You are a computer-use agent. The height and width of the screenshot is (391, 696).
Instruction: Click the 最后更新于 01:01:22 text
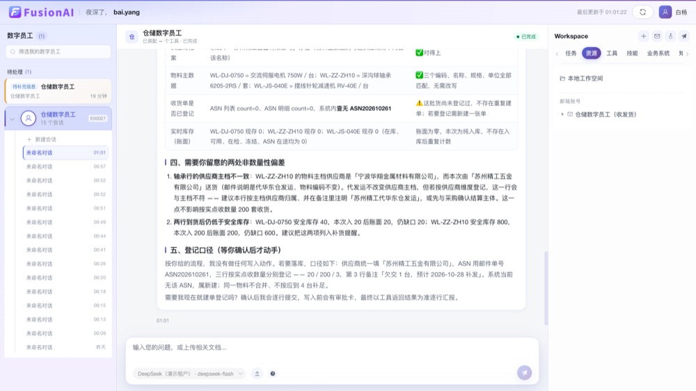601,12
